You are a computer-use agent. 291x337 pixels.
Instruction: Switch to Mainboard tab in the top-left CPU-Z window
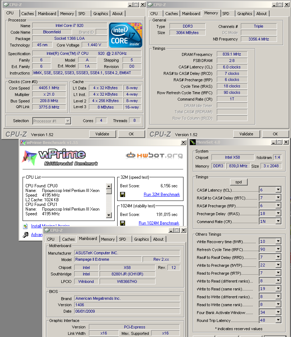(47, 14)
